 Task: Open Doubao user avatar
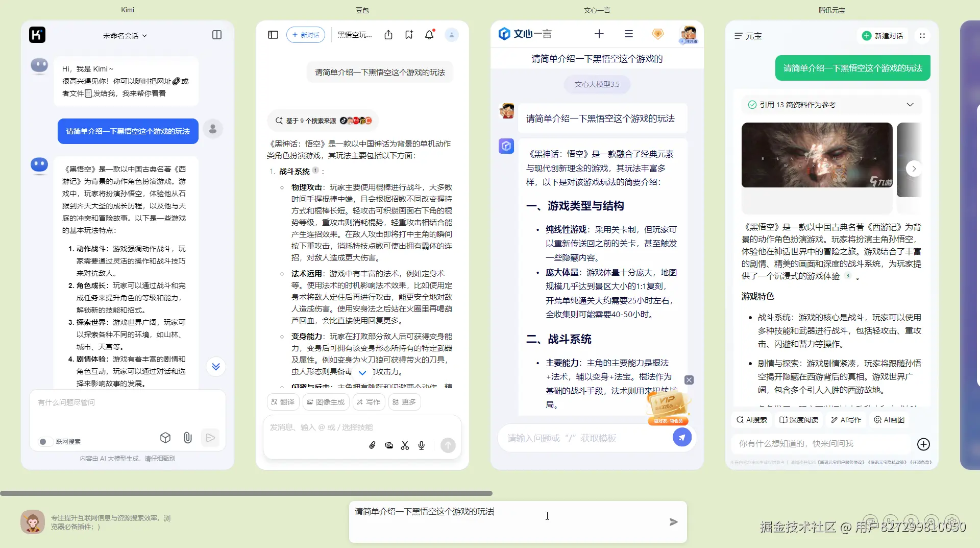tap(452, 35)
